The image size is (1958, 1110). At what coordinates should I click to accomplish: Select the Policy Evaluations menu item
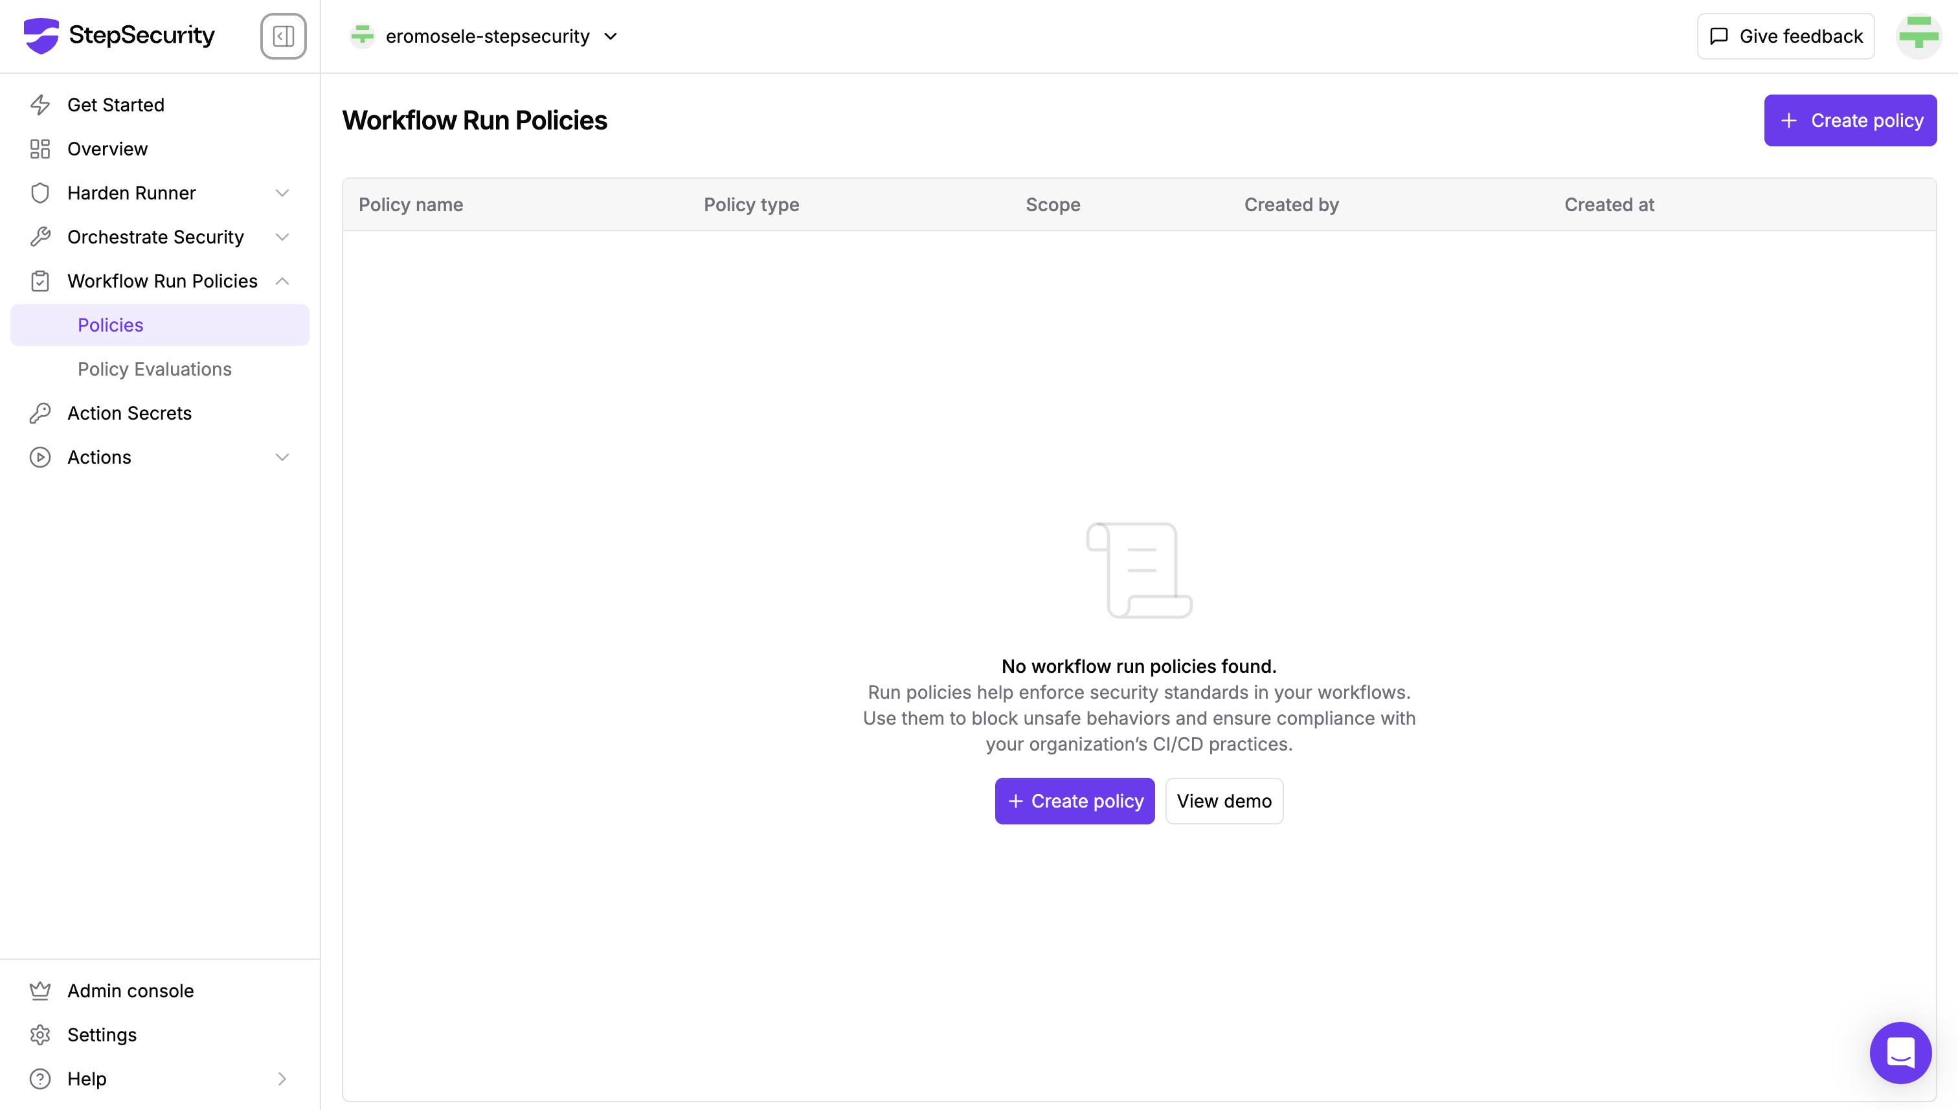click(x=155, y=369)
